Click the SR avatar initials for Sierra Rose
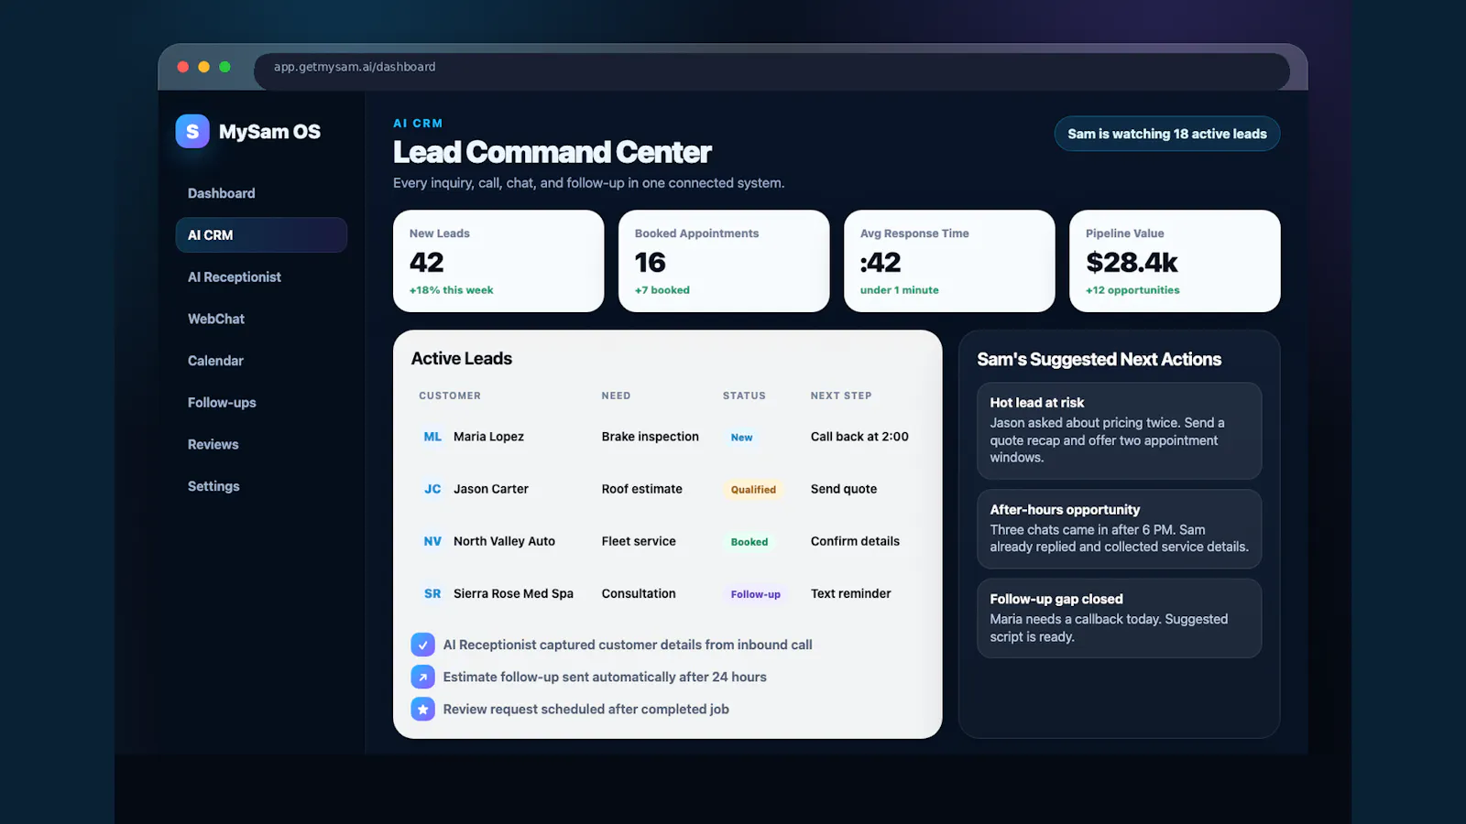 click(x=432, y=593)
